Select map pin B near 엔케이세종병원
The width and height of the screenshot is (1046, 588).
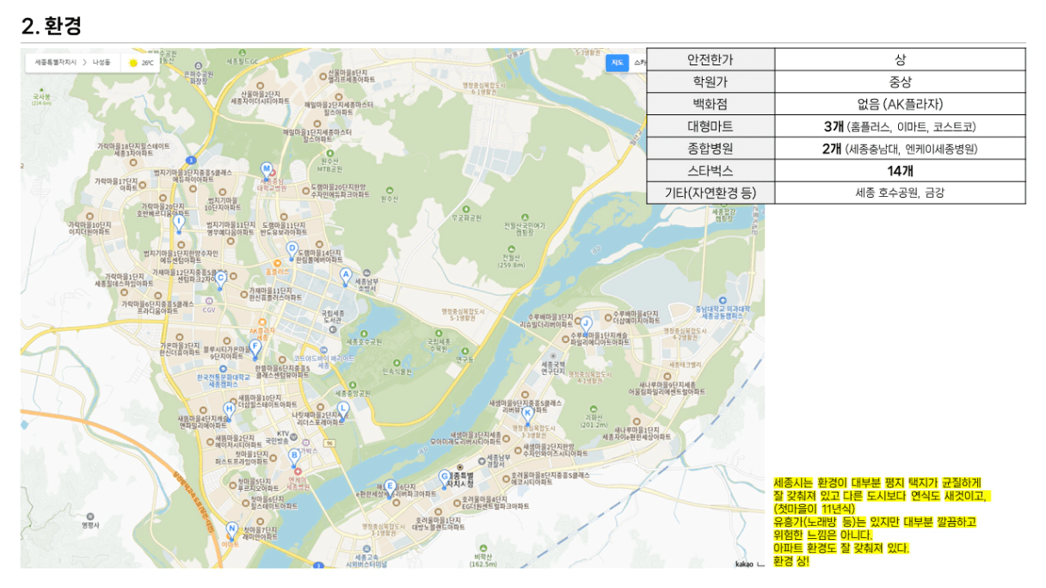tap(294, 456)
